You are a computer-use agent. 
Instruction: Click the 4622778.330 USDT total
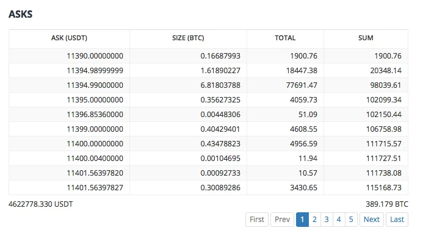tap(41, 204)
